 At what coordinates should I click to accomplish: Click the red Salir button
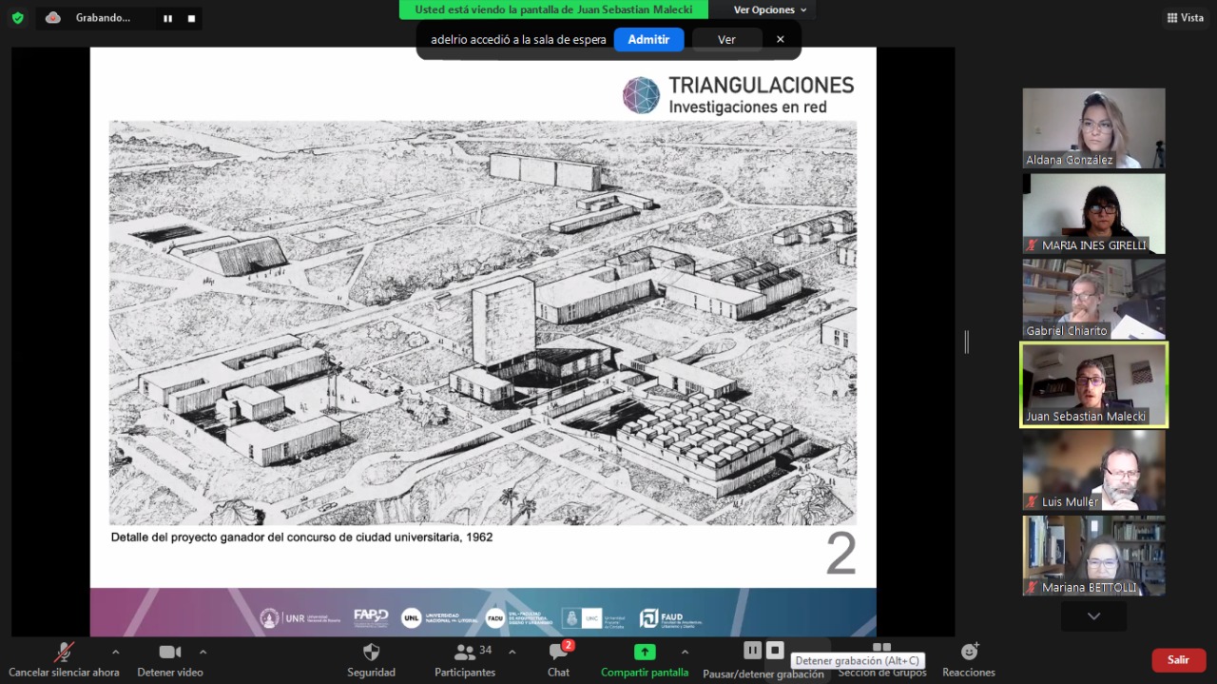click(x=1178, y=659)
